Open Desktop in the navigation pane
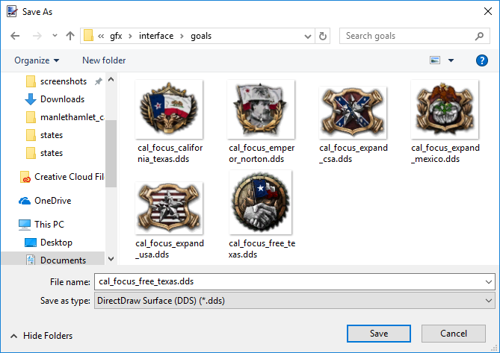 click(49, 243)
